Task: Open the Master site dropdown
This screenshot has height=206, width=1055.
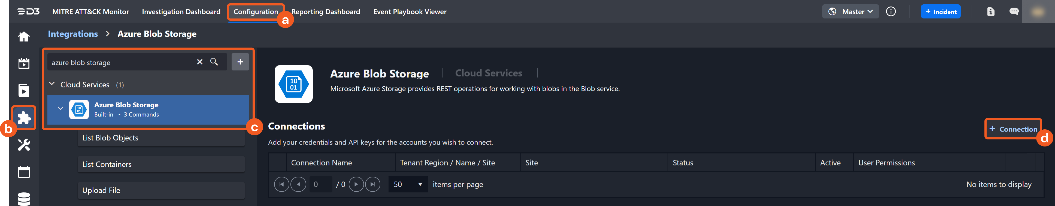Action: (850, 11)
